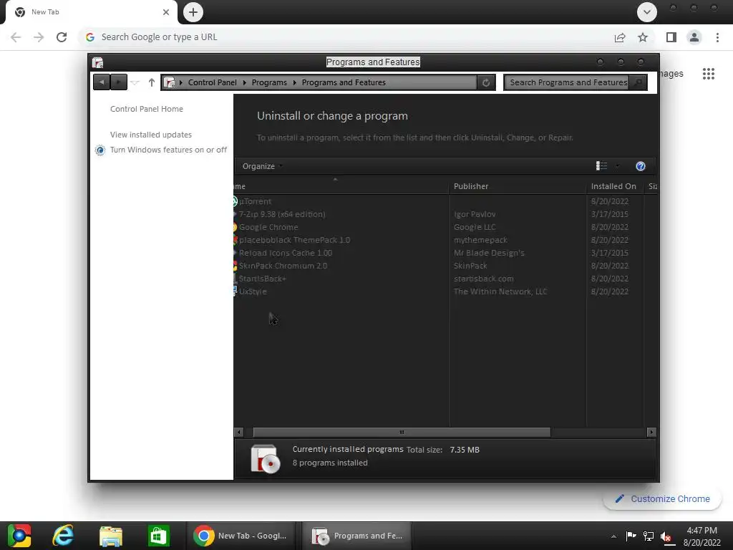733x550 pixels.
Task: Click the Chrome forward arrow
Action: [x=39, y=37]
